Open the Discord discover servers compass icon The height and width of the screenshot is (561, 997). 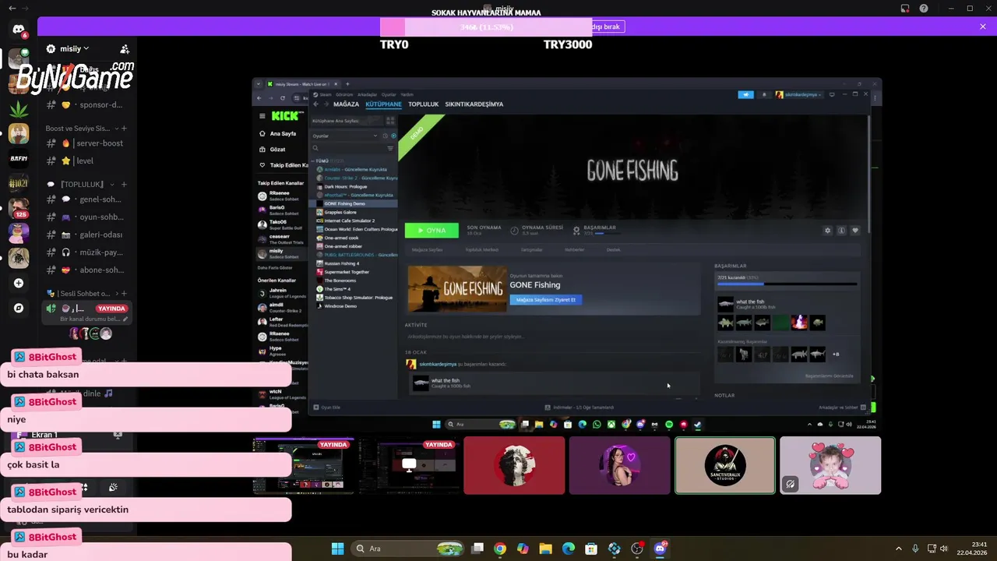(x=19, y=308)
